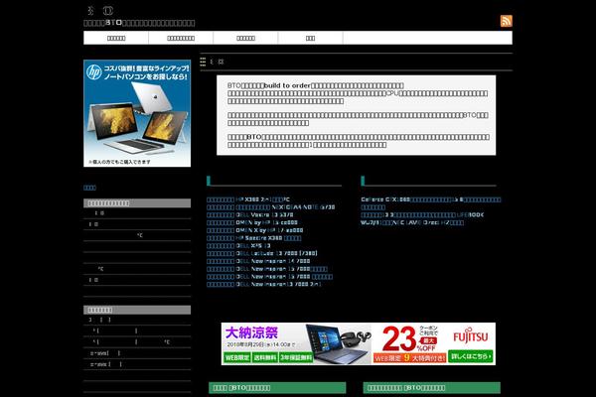The width and height of the screenshot is (596, 397).
Task: Open the NEXTGEAR-NOTE i5730 article link
Action: 271,207
